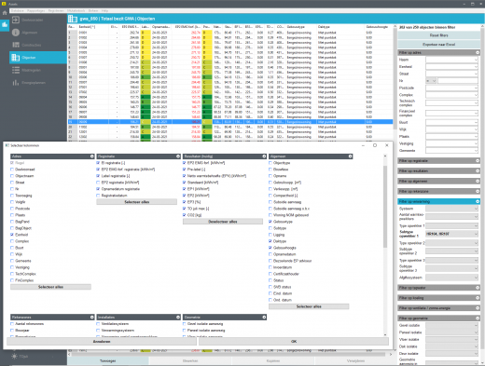This screenshot has height=366, width=485.
Task: Click Exporteer naar Excel button
Action: [x=438, y=45]
